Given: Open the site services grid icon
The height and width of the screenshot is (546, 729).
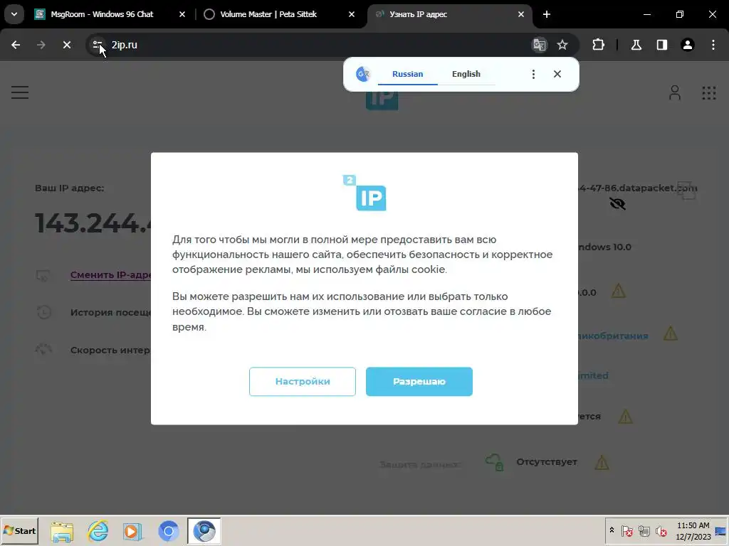Looking at the screenshot, I should [x=709, y=93].
